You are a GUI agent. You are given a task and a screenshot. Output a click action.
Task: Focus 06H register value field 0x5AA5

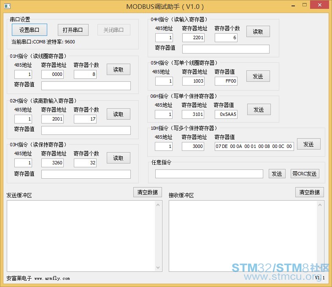pos(226,114)
